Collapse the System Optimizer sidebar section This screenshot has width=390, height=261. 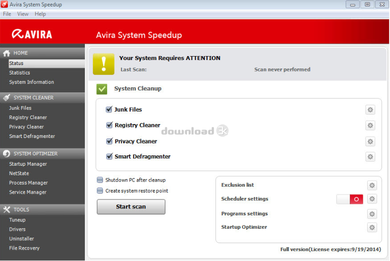[x=35, y=154]
